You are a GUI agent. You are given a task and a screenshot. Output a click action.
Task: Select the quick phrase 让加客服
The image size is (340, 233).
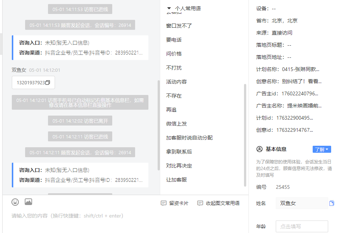coord(176,180)
